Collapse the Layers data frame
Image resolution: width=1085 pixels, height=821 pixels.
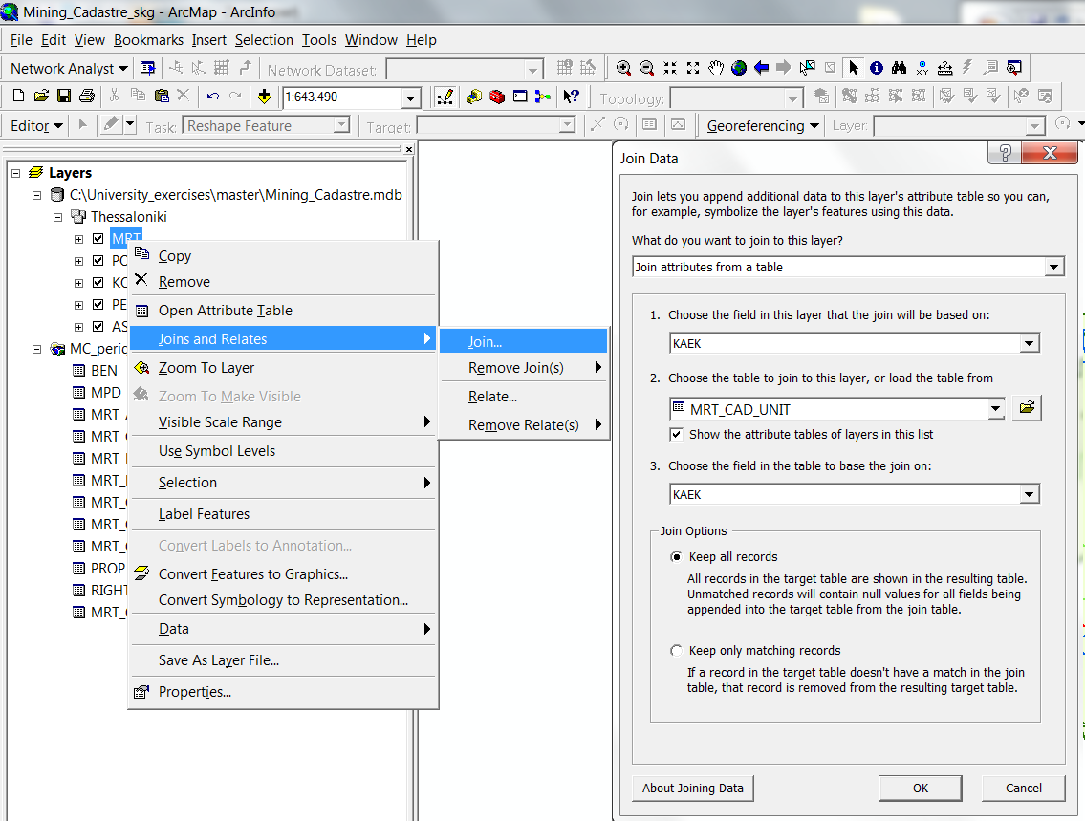(x=16, y=173)
